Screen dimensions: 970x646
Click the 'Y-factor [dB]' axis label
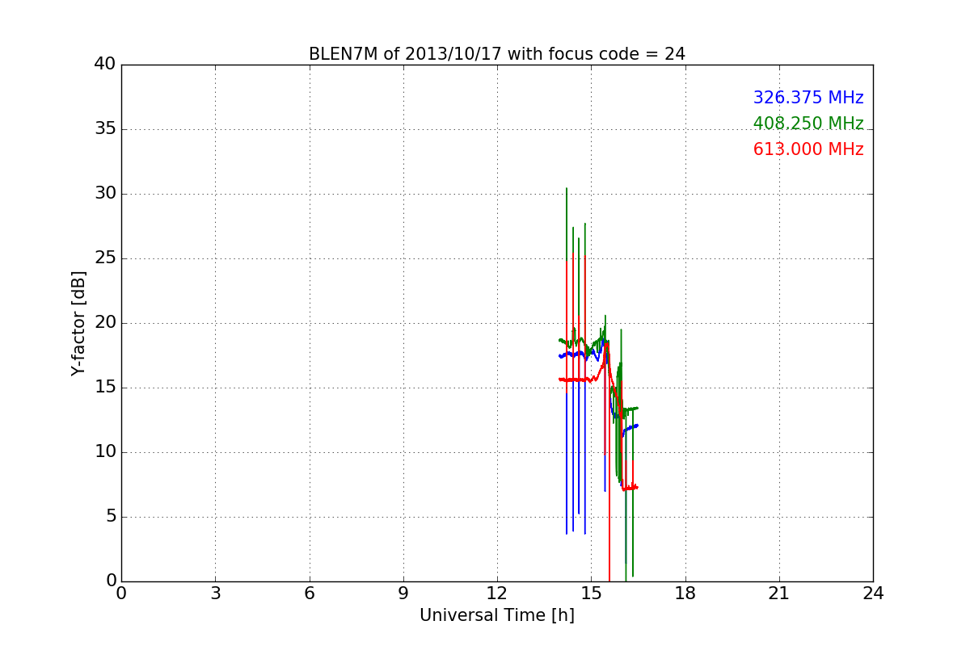(x=78, y=323)
